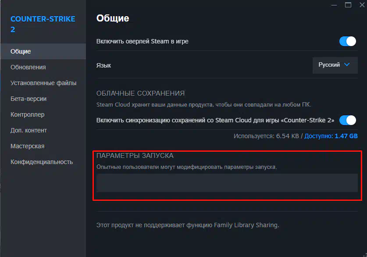Open the Русский language dropdown

(x=335, y=65)
